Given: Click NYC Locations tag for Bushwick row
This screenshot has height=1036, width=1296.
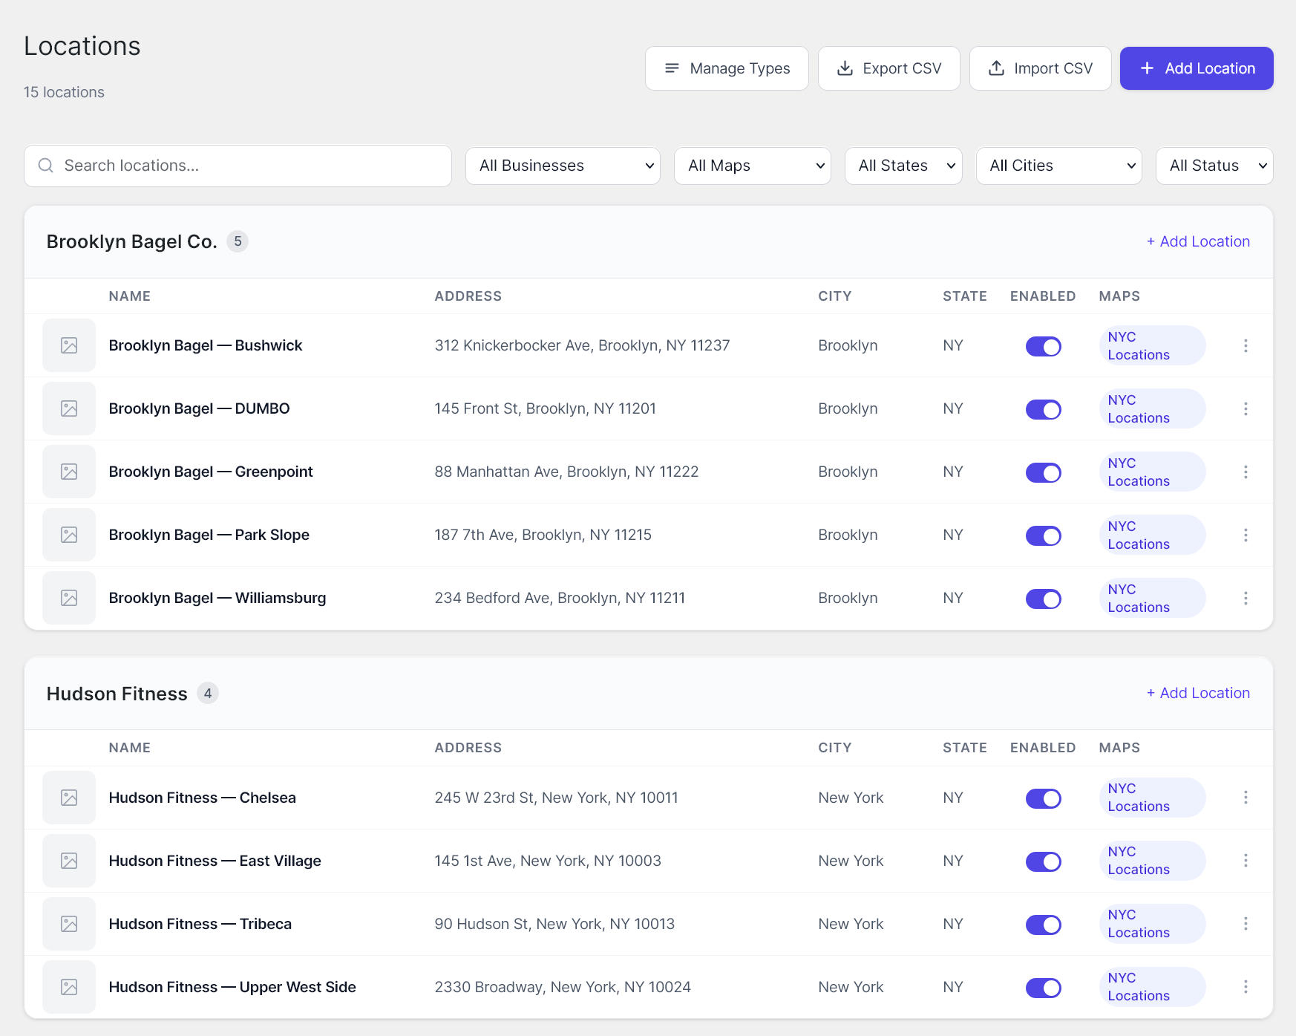Looking at the screenshot, I should pos(1152,345).
